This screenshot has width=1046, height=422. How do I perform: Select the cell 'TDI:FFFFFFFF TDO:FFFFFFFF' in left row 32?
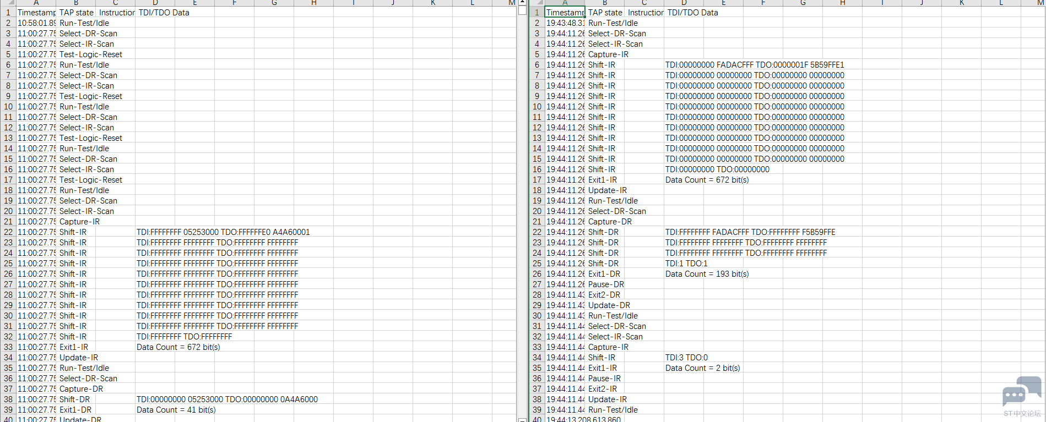(x=185, y=336)
